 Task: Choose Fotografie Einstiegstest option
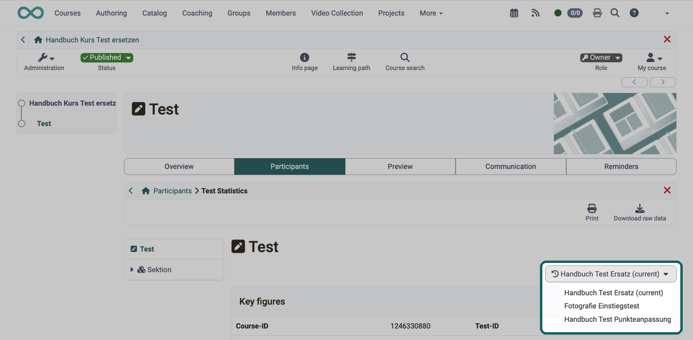point(601,306)
